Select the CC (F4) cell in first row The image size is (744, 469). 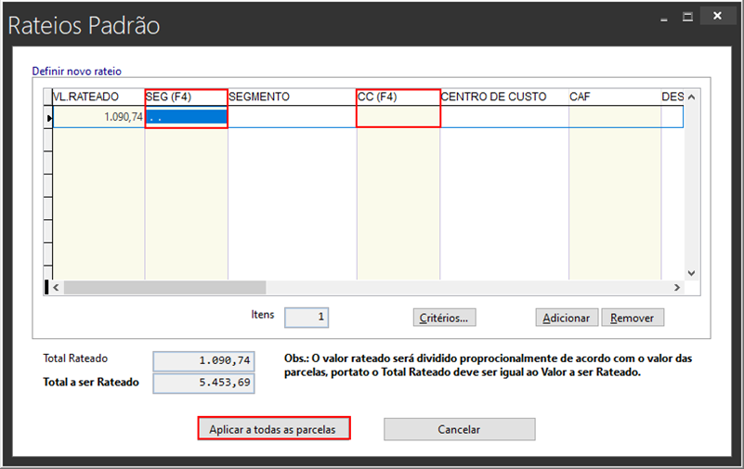tap(398, 117)
